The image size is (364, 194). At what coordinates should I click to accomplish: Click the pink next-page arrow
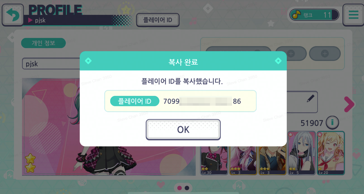click(x=349, y=104)
